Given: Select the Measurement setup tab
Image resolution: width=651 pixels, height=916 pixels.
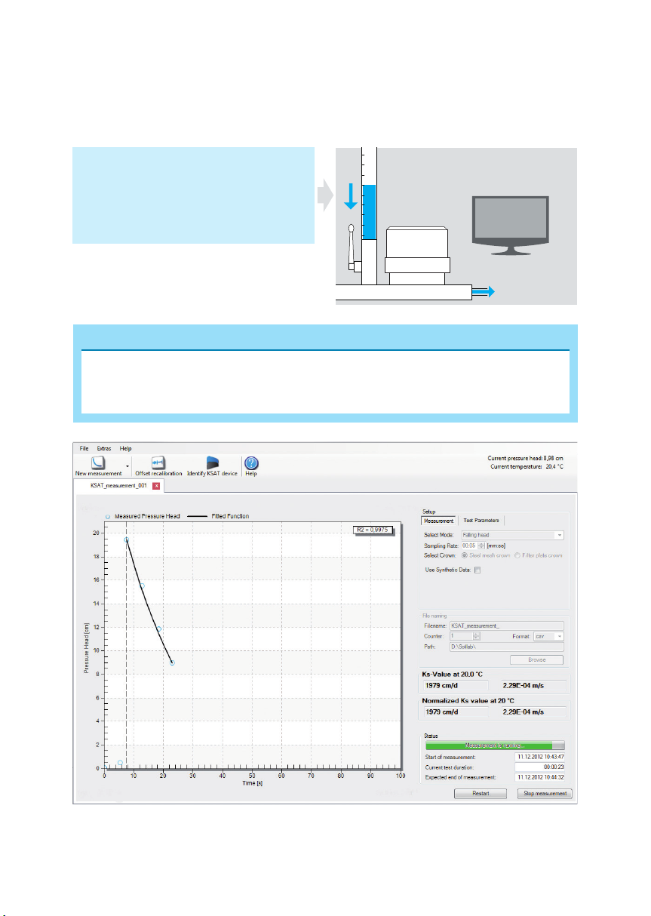Looking at the screenshot, I should tap(439, 521).
